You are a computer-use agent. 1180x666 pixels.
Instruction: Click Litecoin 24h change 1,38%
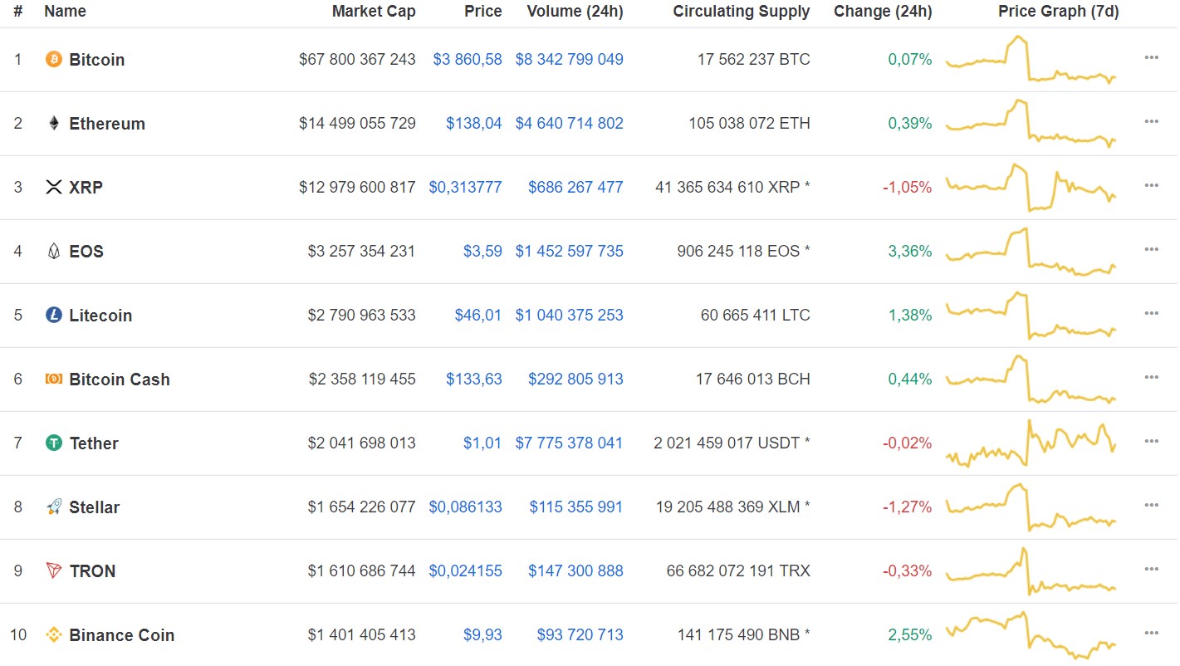pyautogui.click(x=910, y=315)
